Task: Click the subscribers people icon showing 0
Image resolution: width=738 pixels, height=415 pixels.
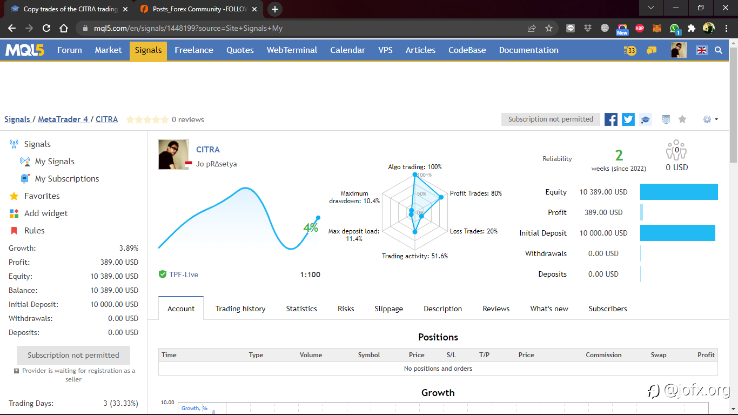Action: point(676,150)
